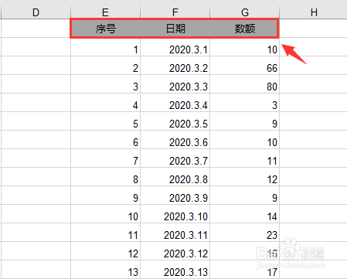Image resolution: width=347 pixels, height=279 pixels.
Task: Select the cell containing value 66
Action: [x=245, y=66]
